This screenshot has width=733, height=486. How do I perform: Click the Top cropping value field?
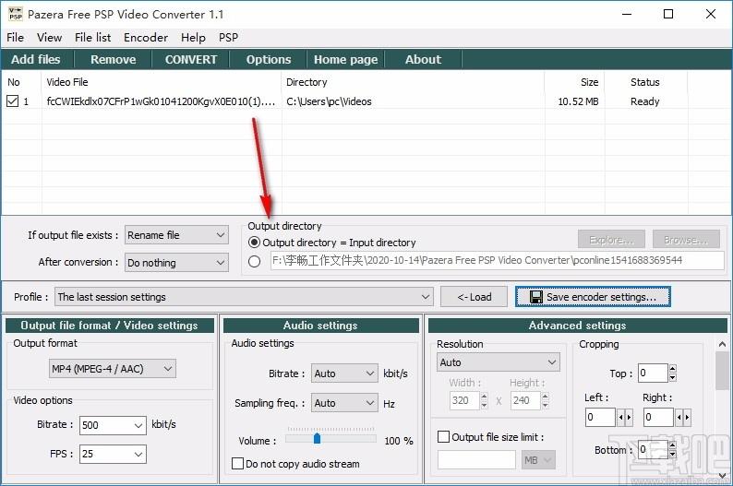point(653,373)
